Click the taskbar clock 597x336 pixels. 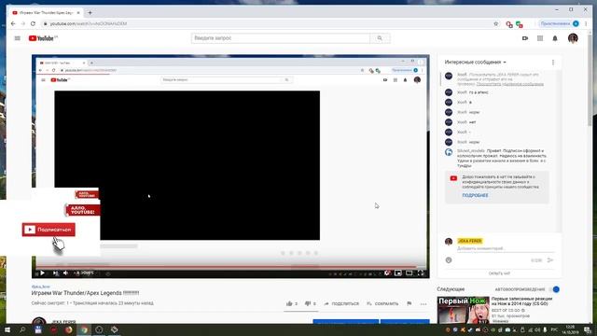570,329
